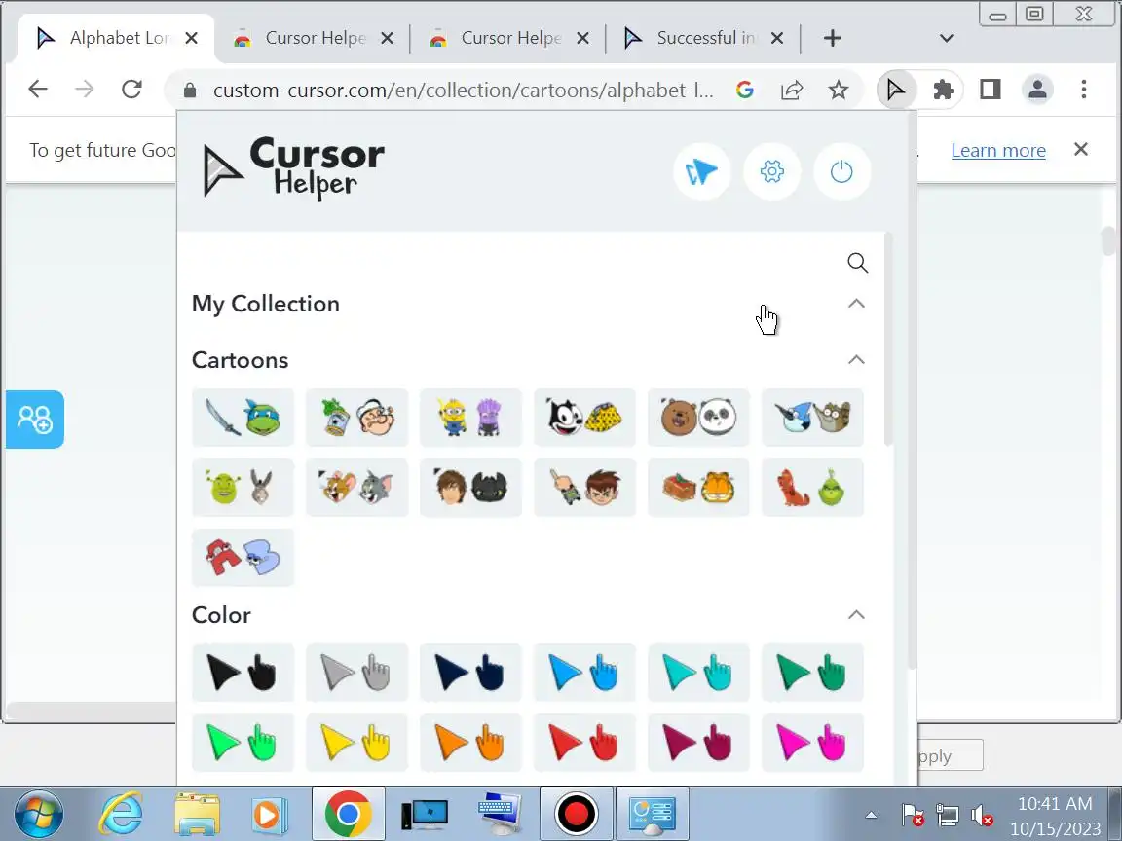Select the Mordecai and Rigby cursor pack
1122x841 pixels.
click(x=812, y=418)
